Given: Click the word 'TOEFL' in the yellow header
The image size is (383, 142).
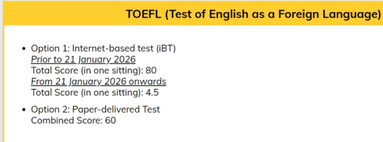Looking at the screenshot, I should pos(144,14).
